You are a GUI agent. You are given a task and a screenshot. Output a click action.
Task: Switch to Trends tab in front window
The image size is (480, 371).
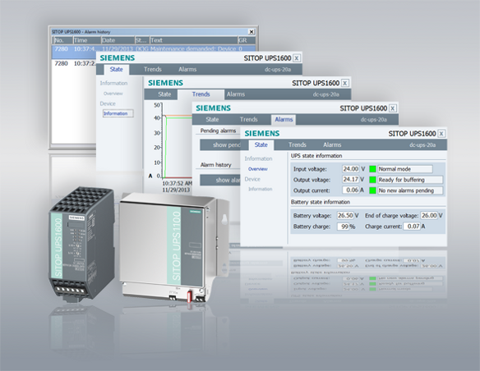(x=297, y=144)
